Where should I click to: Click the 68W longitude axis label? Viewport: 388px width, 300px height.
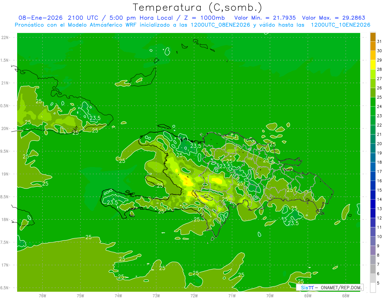coord(346,296)
